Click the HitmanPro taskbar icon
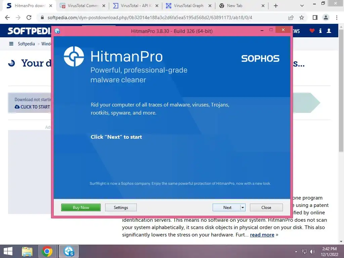This screenshot has height=258, width=344. 69,251
